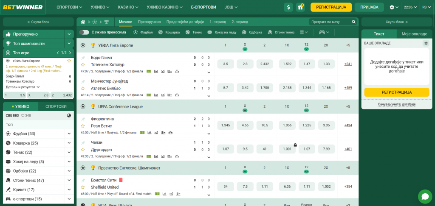Viewport: 435px width, 206px height.
Task: Click РЕГИСТРАЦИЈА button in header
Action: [x=331, y=7]
